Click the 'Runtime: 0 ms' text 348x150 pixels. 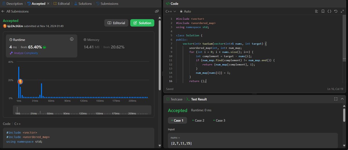[x=201, y=110]
